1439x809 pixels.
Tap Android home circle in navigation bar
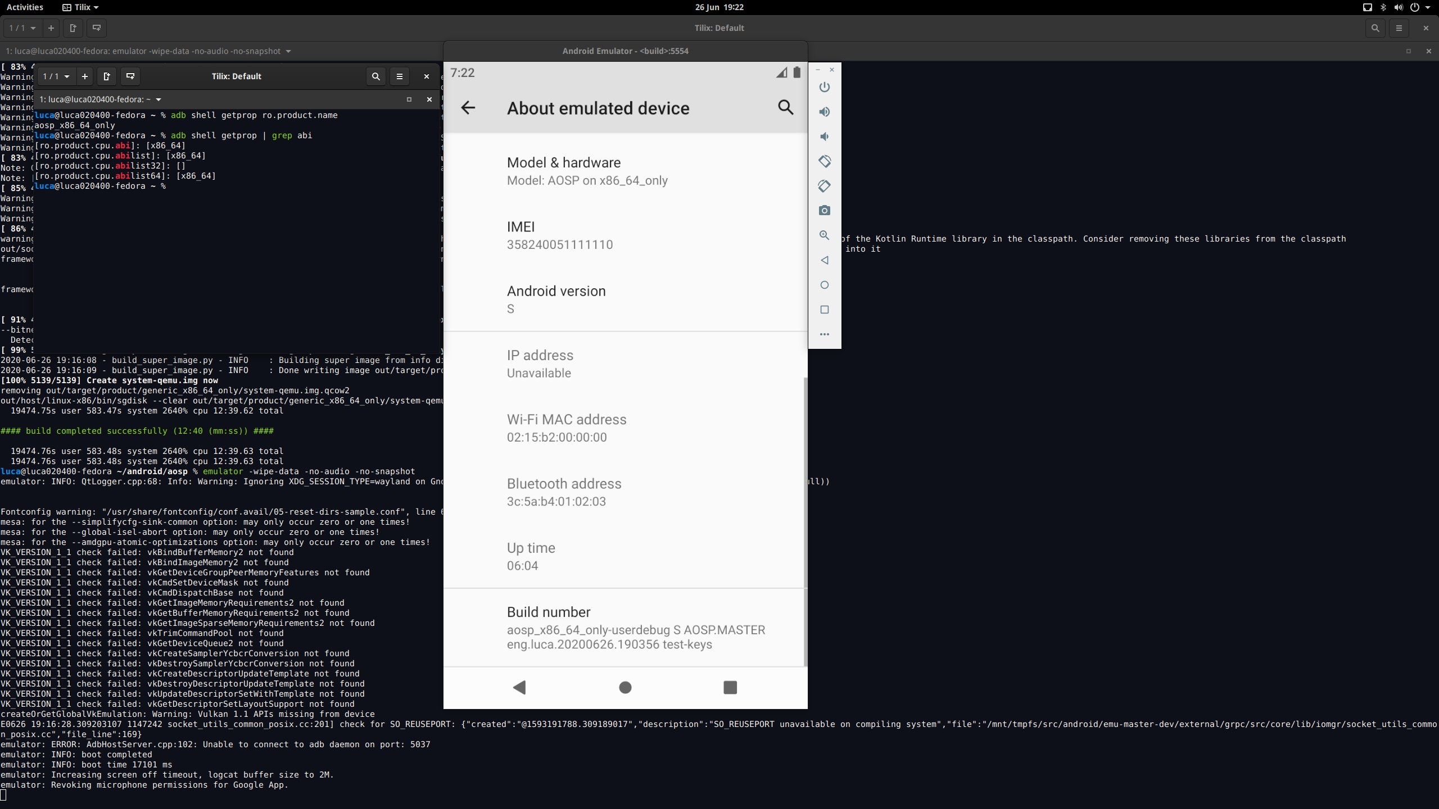click(x=625, y=687)
